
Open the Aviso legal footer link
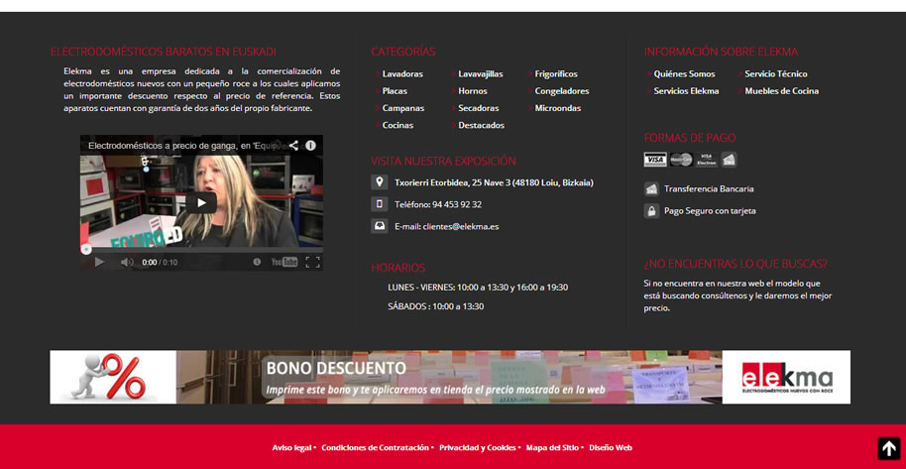pyautogui.click(x=291, y=447)
